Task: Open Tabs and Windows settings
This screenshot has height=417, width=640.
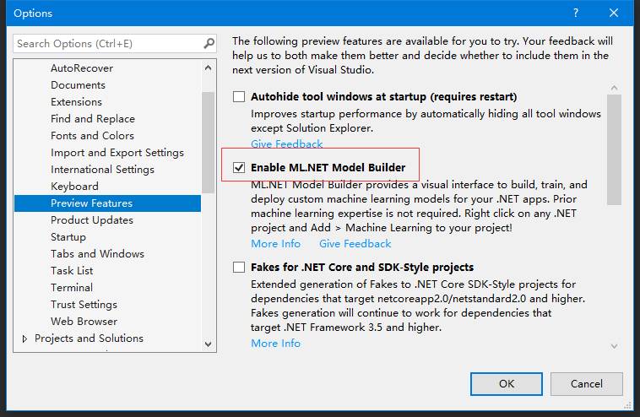Action: (x=97, y=254)
